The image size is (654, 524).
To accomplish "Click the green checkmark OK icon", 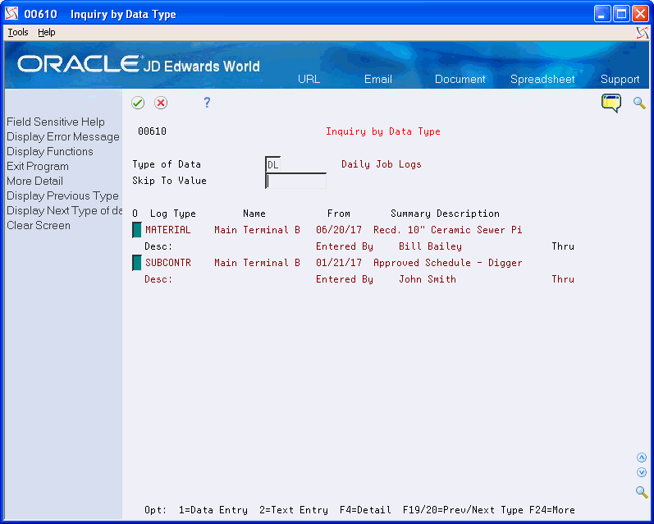I will coord(138,103).
